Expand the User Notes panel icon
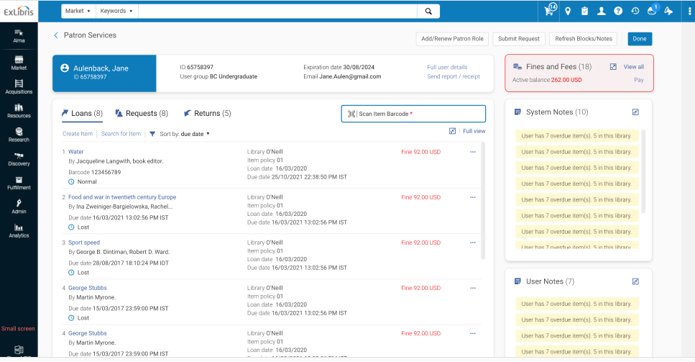 (x=635, y=281)
